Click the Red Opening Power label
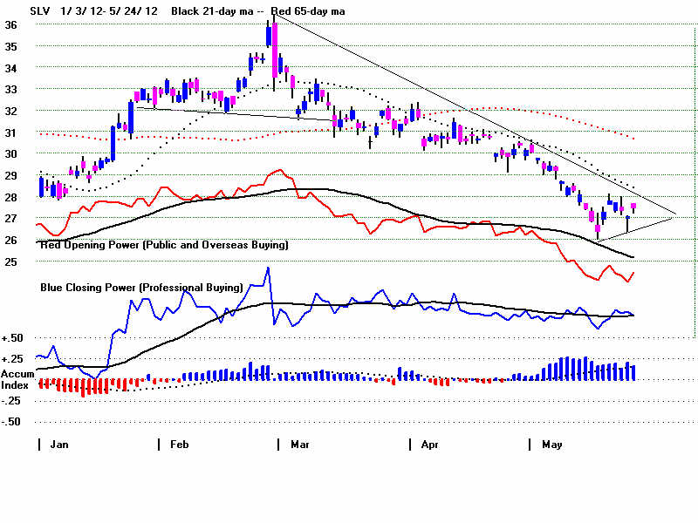Viewport: 698px width, 523px height. click(x=163, y=246)
